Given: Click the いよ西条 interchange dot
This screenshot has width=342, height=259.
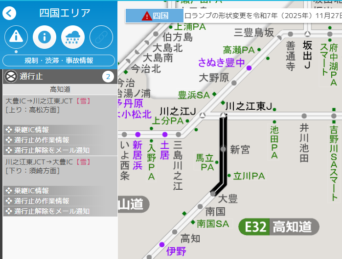Looking at the screenshot, I should (124, 135).
